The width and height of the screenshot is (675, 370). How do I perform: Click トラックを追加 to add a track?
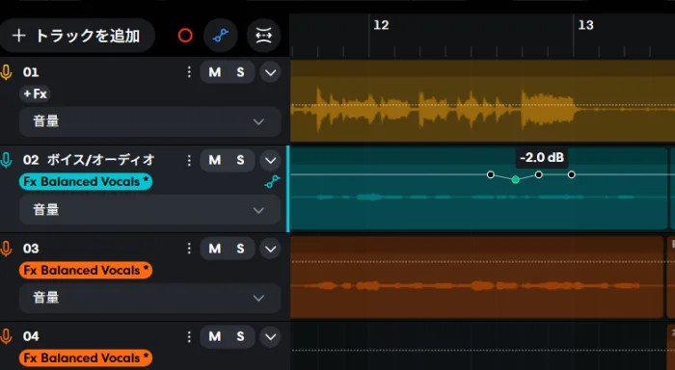click(x=77, y=36)
